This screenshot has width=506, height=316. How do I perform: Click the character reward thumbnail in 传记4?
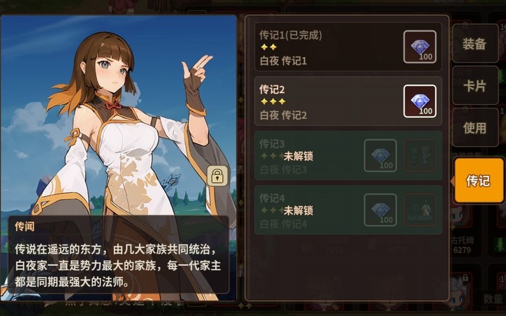point(420,210)
